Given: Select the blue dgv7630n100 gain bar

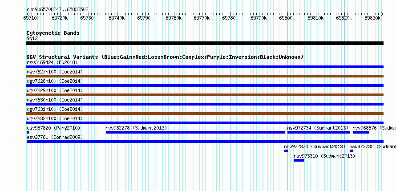Looking at the screenshot, I should [x=205, y=104].
